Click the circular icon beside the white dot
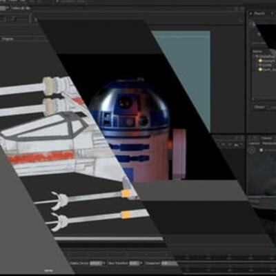The image size is (276, 276). tap(252, 150)
